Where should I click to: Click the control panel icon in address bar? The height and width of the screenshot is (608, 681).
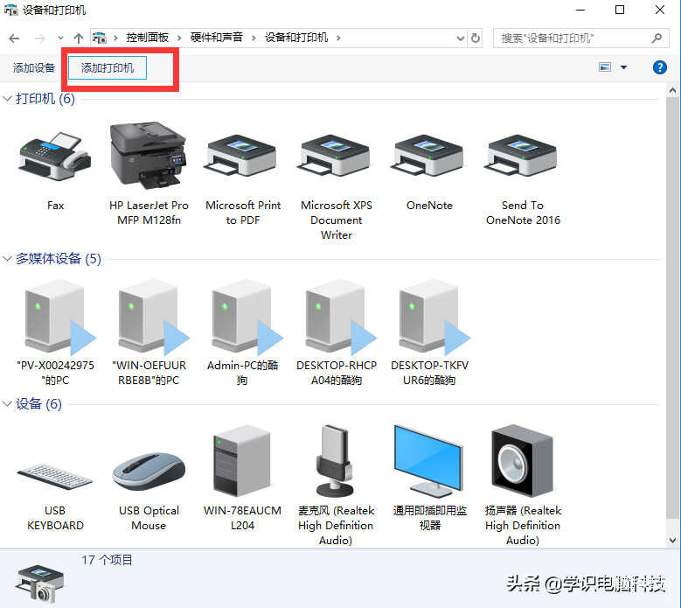coord(100,38)
